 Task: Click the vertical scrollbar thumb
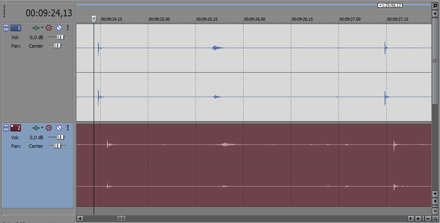pos(435,61)
